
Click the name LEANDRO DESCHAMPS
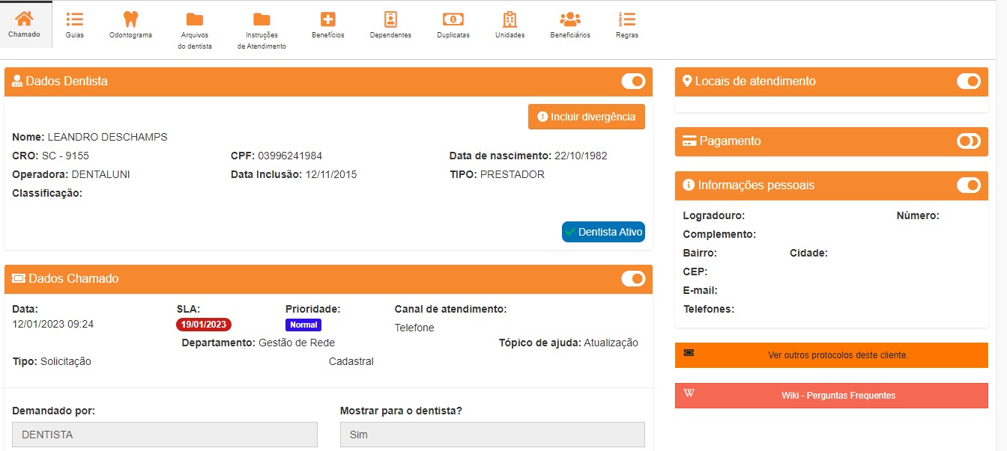pyautogui.click(x=107, y=137)
